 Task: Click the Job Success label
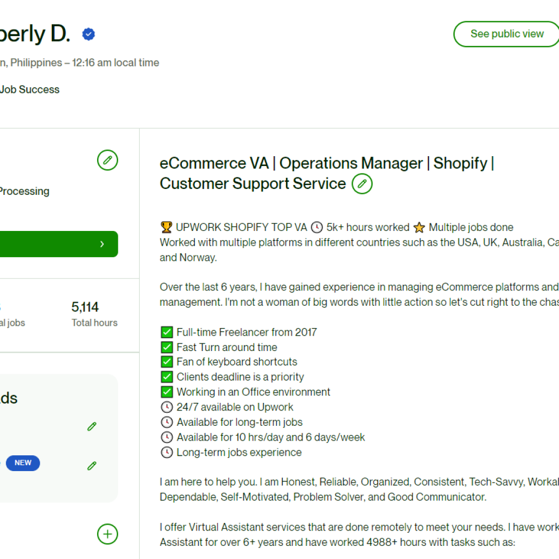pyautogui.click(x=29, y=90)
